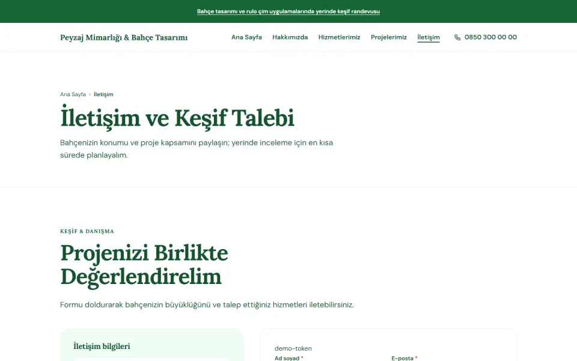The image size is (577, 361).
Task: Click the E-posta field label
Action: 404,358
